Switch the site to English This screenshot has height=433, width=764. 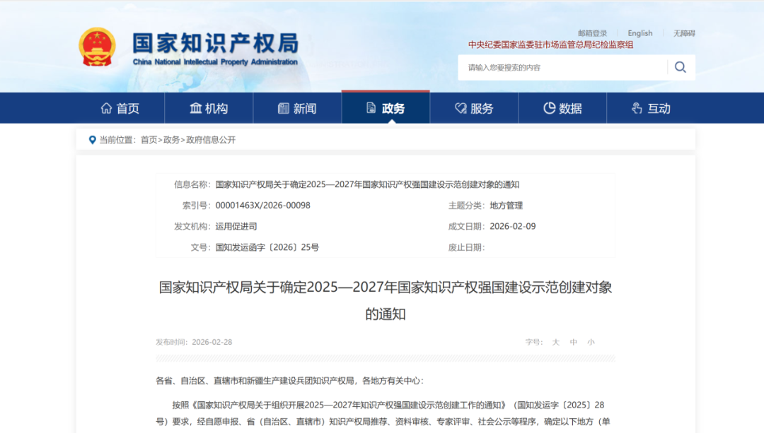point(639,32)
